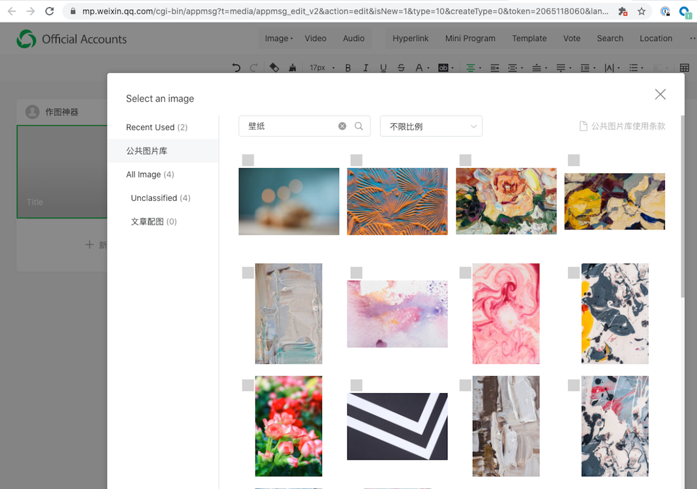Toggle italic formatting
The height and width of the screenshot is (489, 697).
365,68
